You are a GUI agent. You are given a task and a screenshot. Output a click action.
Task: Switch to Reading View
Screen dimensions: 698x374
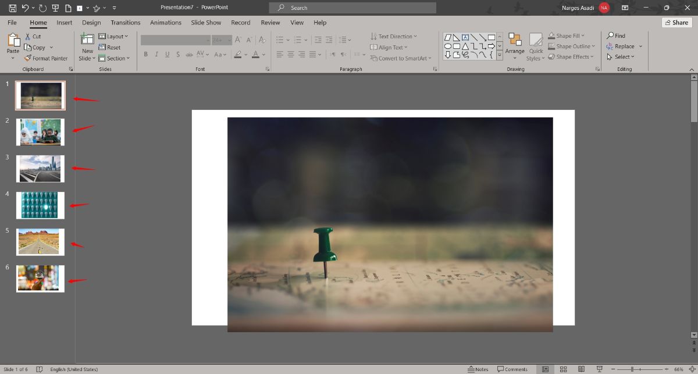tap(581, 369)
